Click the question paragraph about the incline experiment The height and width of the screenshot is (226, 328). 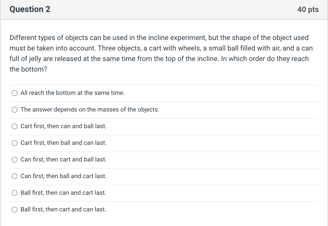tap(160, 53)
